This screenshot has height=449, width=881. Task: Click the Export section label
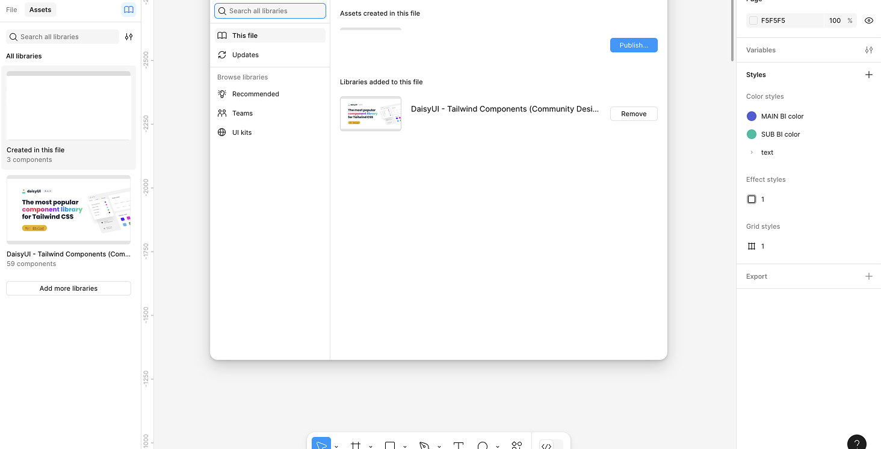pos(756,276)
